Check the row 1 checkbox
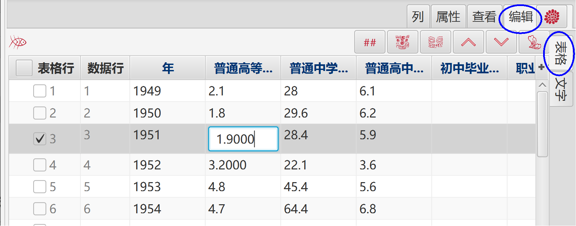 [x=40, y=91]
